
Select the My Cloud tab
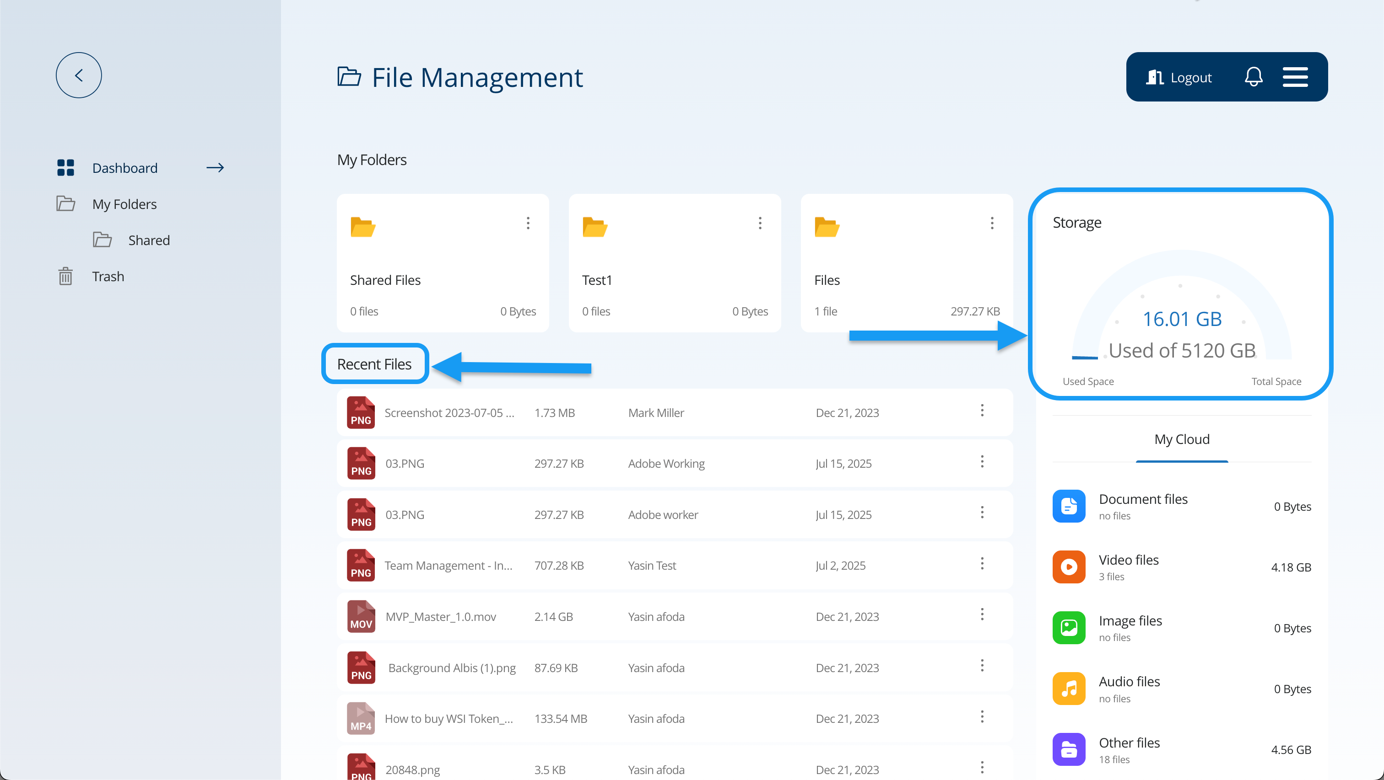pyautogui.click(x=1181, y=439)
